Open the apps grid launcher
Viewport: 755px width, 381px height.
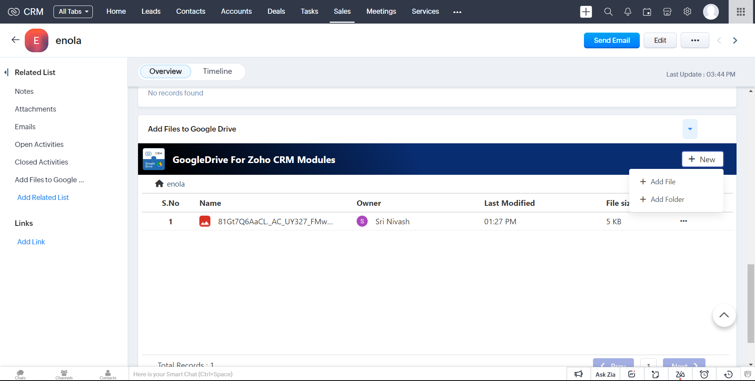tap(741, 12)
